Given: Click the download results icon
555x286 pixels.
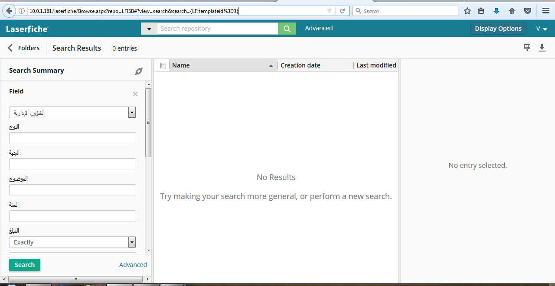Looking at the screenshot, I should [x=542, y=48].
